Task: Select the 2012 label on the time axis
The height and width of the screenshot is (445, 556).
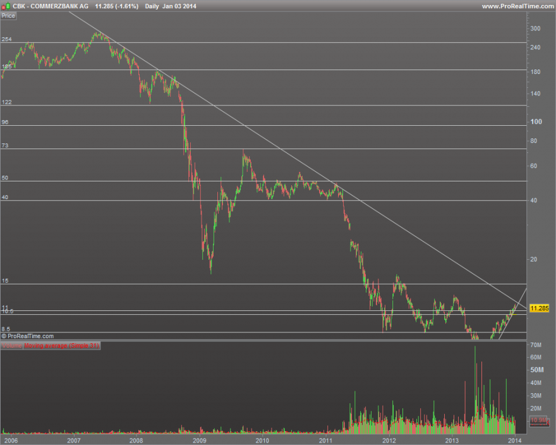Action: click(389, 441)
